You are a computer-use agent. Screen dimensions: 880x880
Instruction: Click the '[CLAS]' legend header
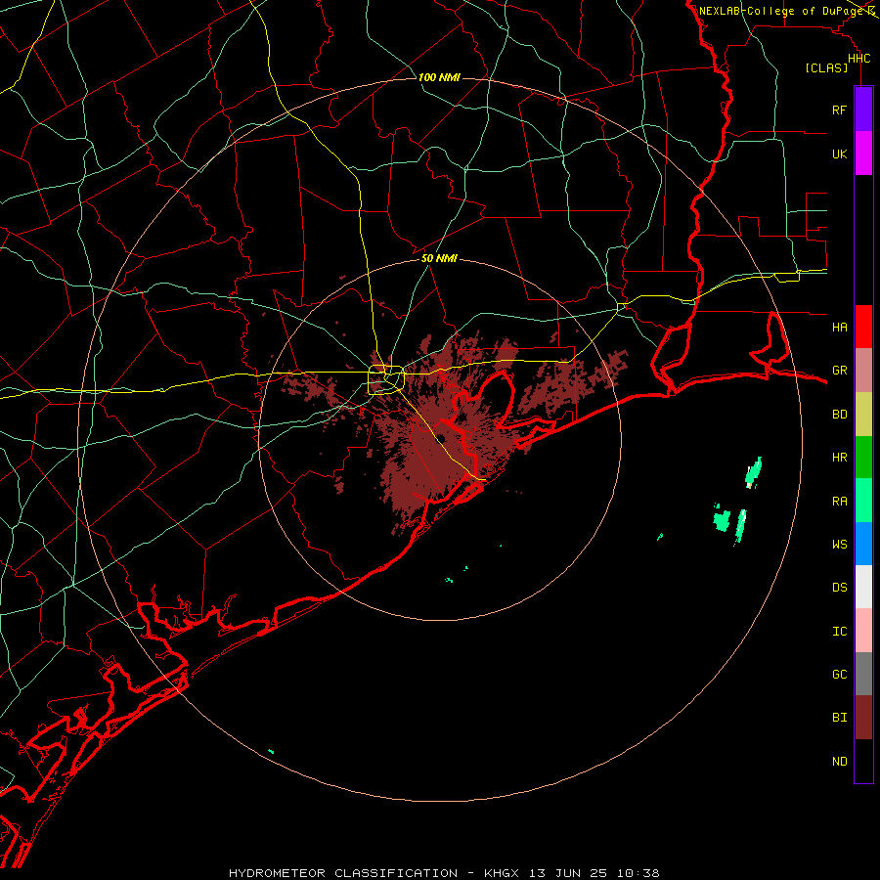click(826, 67)
